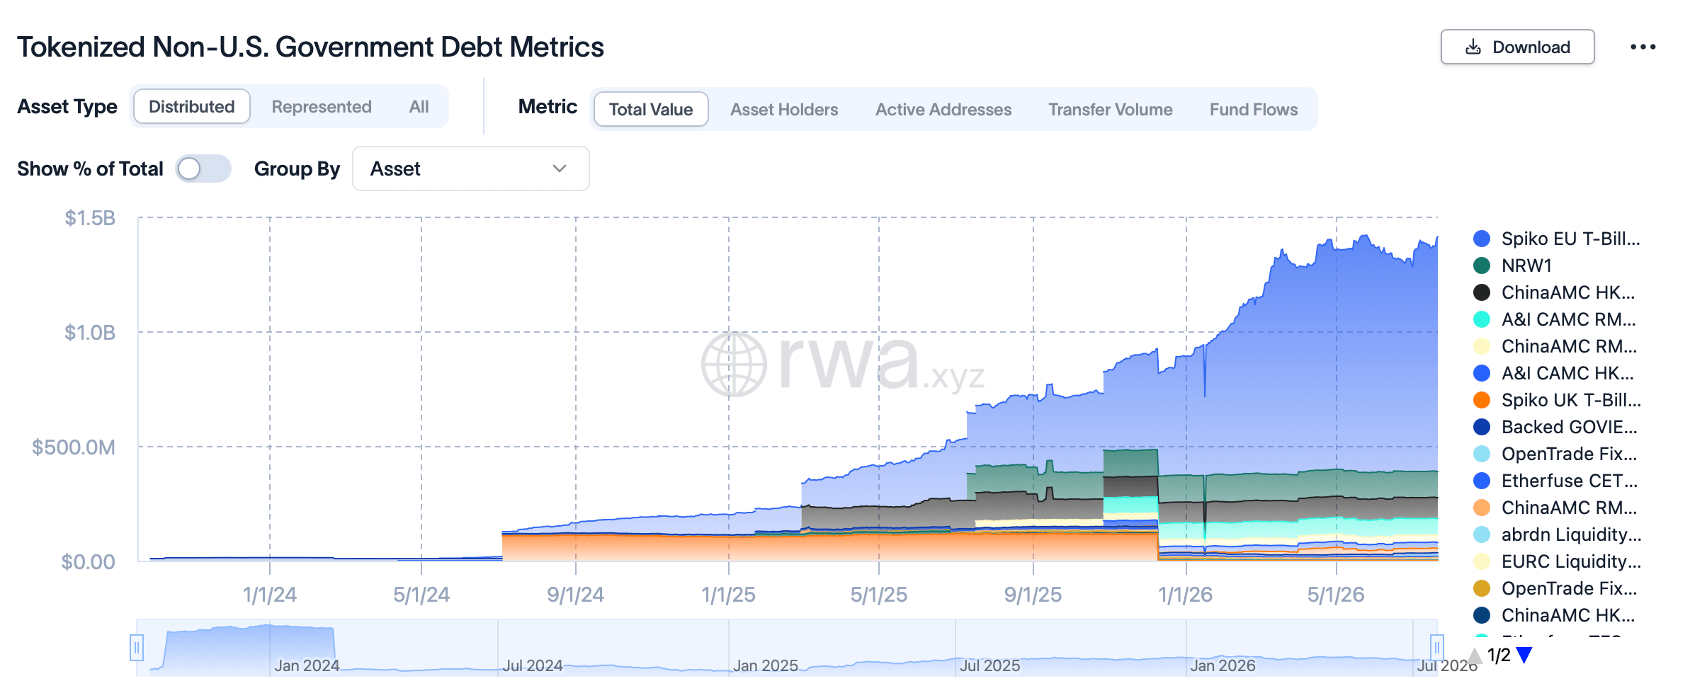Click the OpenTrade Fix gold legend marker
This screenshot has width=1690, height=698.
(1482, 588)
